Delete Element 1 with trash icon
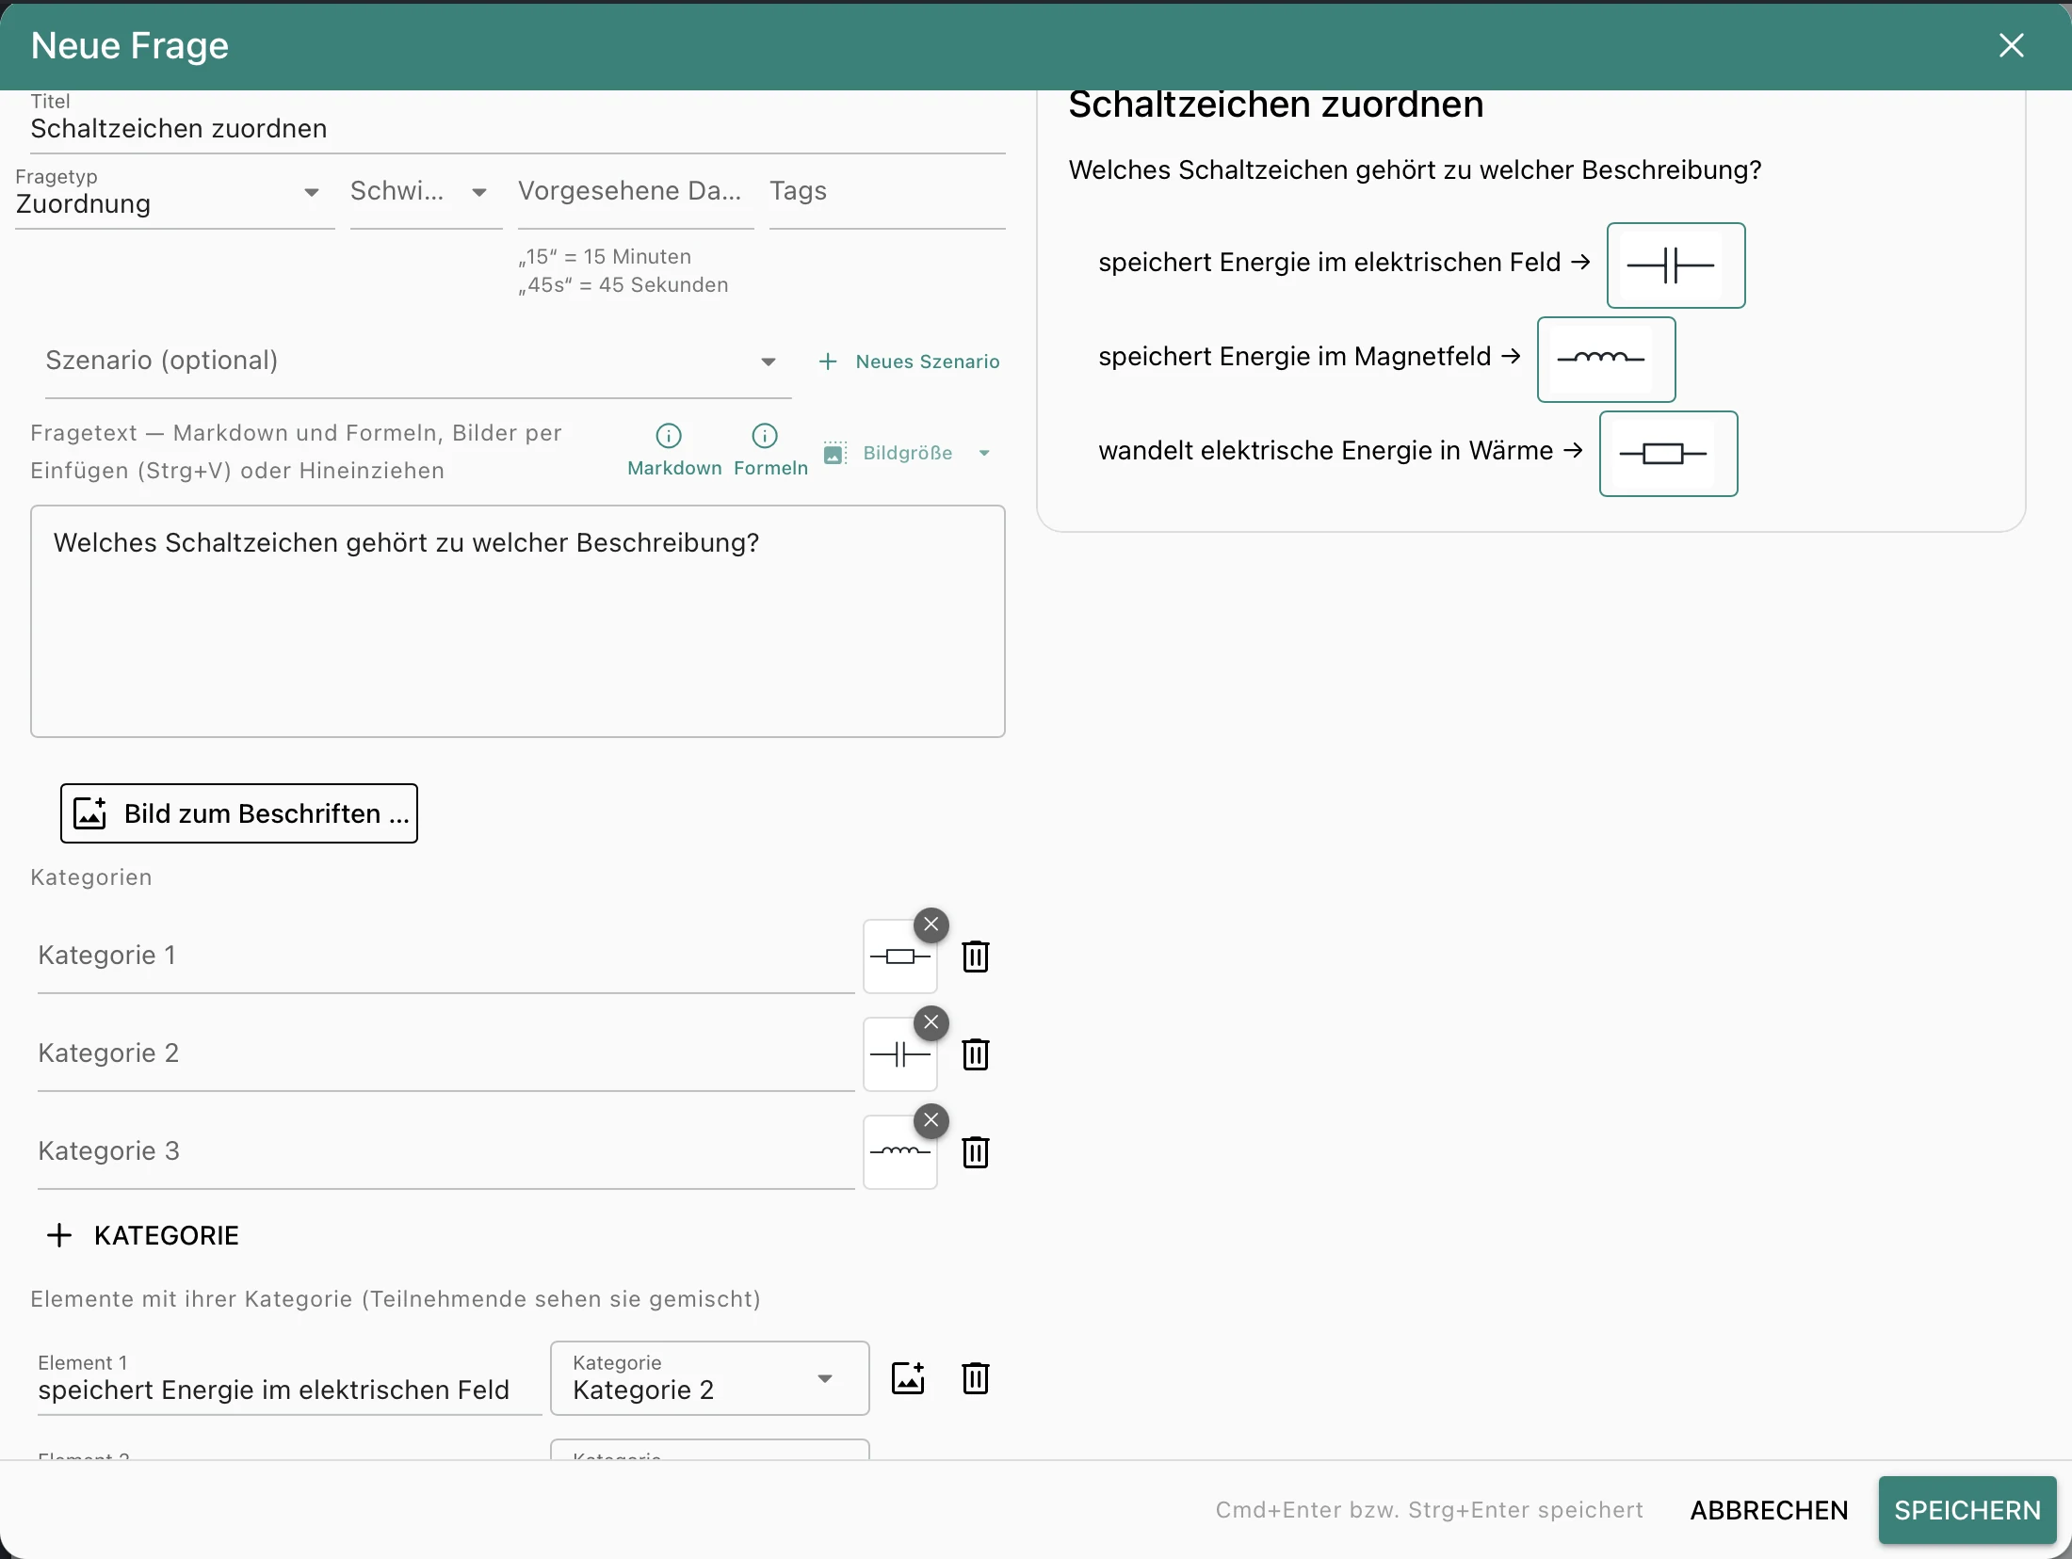This screenshot has width=2072, height=1559. [976, 1378]
